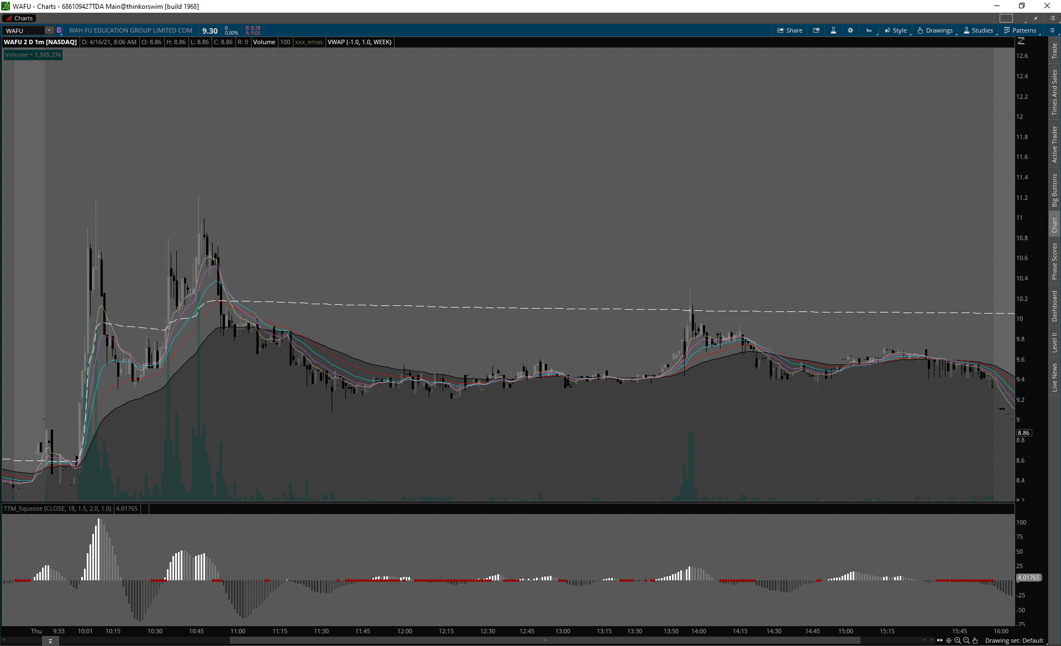Select the crosshair cursor icon
Image resolution: width=1061 pixels, height=646 pixels.
click(x=949, y=640)
